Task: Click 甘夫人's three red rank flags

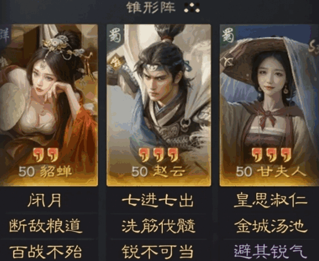Action: pyautogui.click(x=272, y=155)
